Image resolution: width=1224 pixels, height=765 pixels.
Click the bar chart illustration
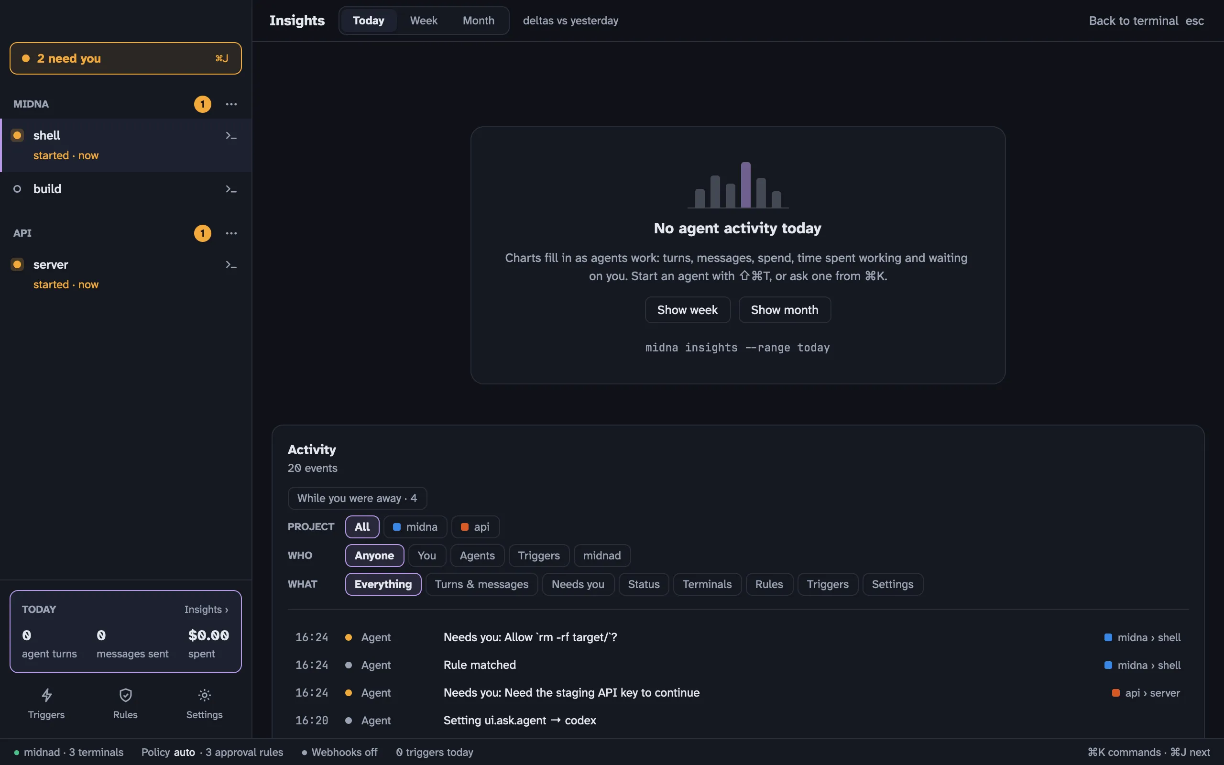coord(738,185)
